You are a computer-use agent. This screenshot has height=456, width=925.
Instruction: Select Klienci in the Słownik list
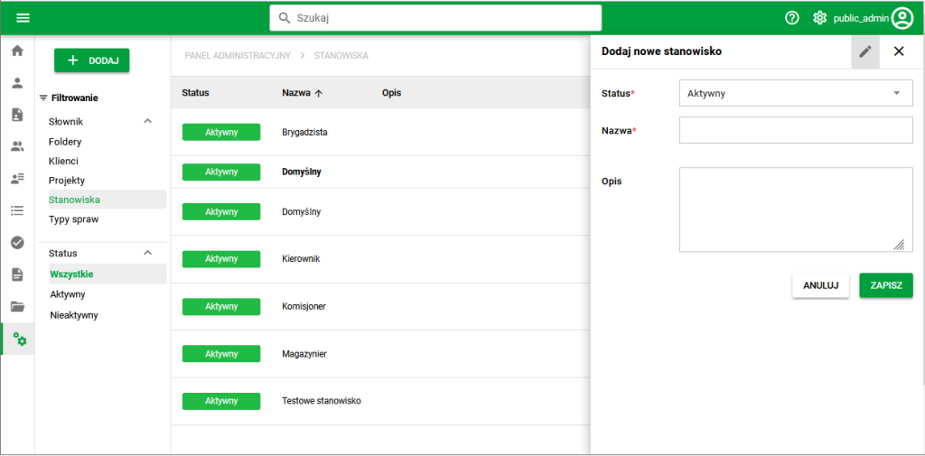63,161
